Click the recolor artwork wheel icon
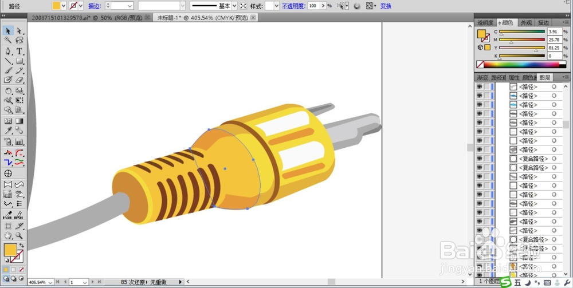Image resolution: width=573 pixels, height=288 pixels. (x=357, y=6)
